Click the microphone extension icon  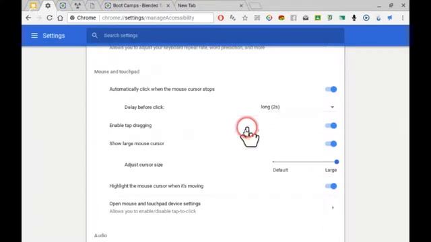[354, 18]
